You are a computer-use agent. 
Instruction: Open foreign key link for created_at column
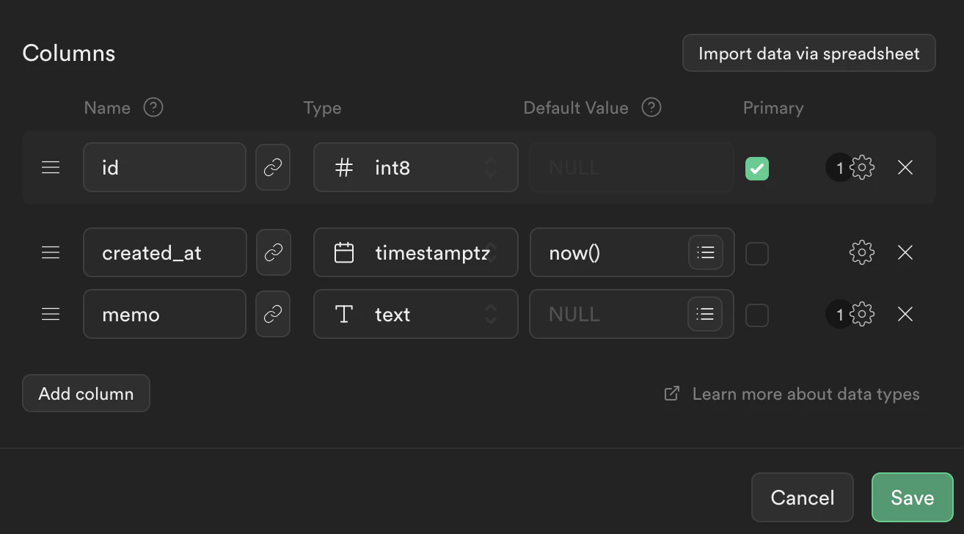click(273, 252)
